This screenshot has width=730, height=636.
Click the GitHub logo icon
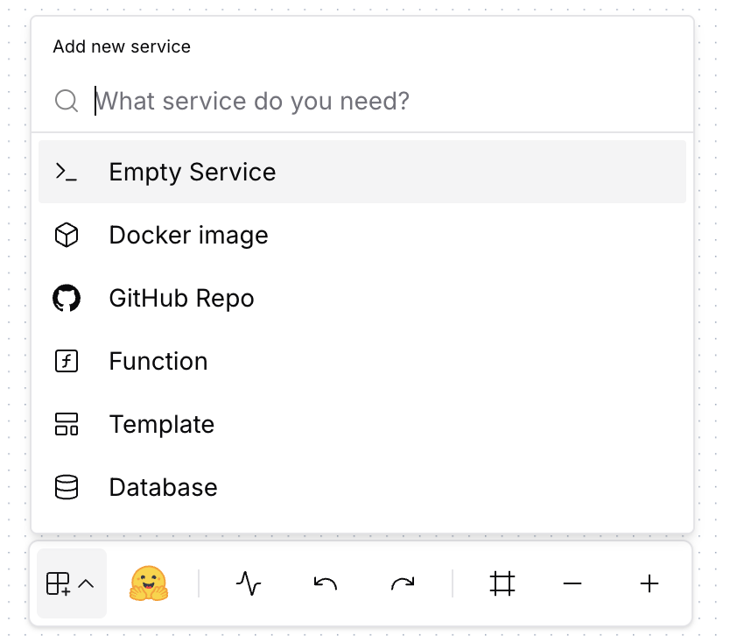pyautogui.click(x=67, y=298)
